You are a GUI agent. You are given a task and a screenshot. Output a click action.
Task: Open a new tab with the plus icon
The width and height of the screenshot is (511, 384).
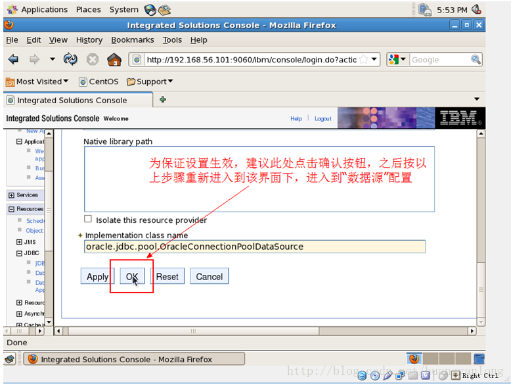(x=163, y=99)
